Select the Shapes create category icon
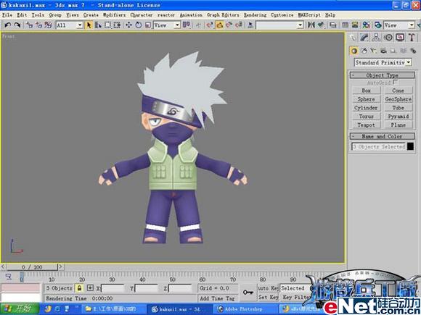 pyautogui.click(x=364, y=51)
